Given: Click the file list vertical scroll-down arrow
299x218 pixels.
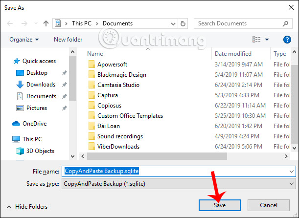Looking at the screenshot, I should [295, 148].
